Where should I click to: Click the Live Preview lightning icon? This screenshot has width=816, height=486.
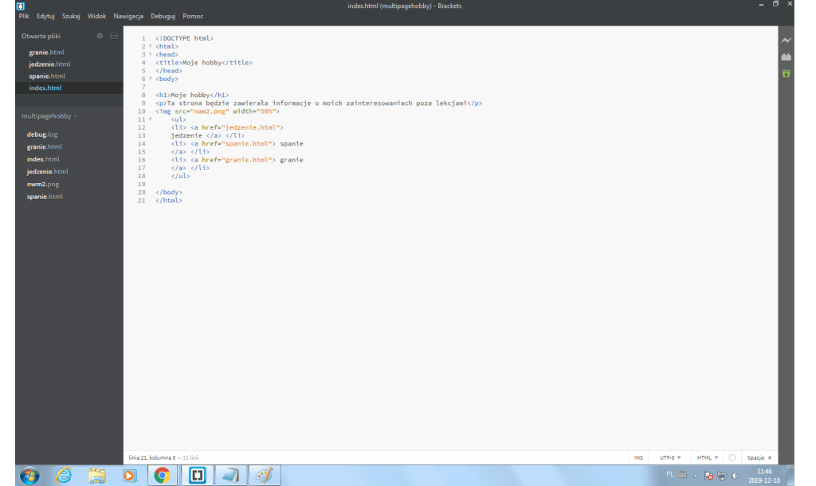coord(787,41)
